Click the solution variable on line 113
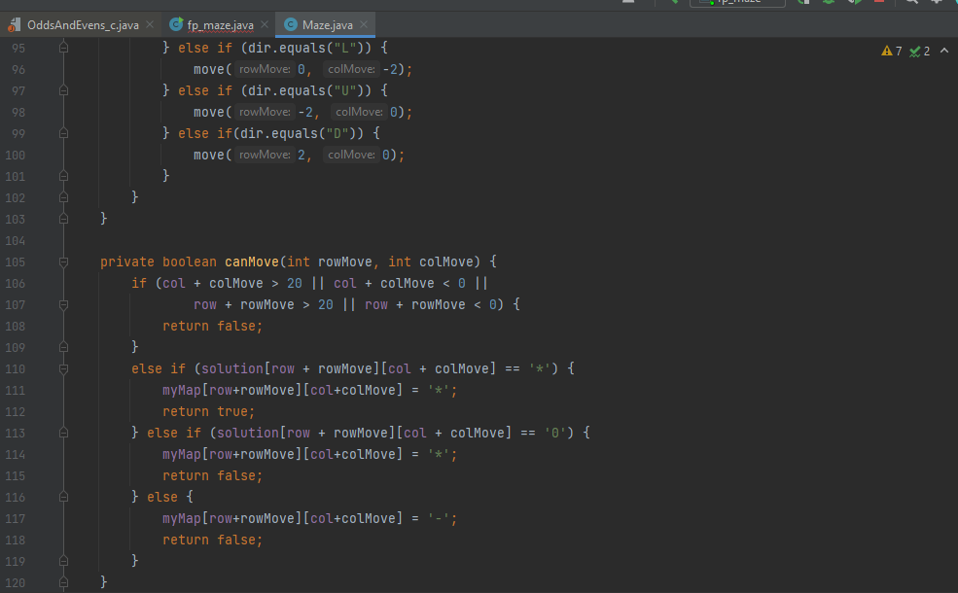 pyautogui.click(x=248, y=433)
